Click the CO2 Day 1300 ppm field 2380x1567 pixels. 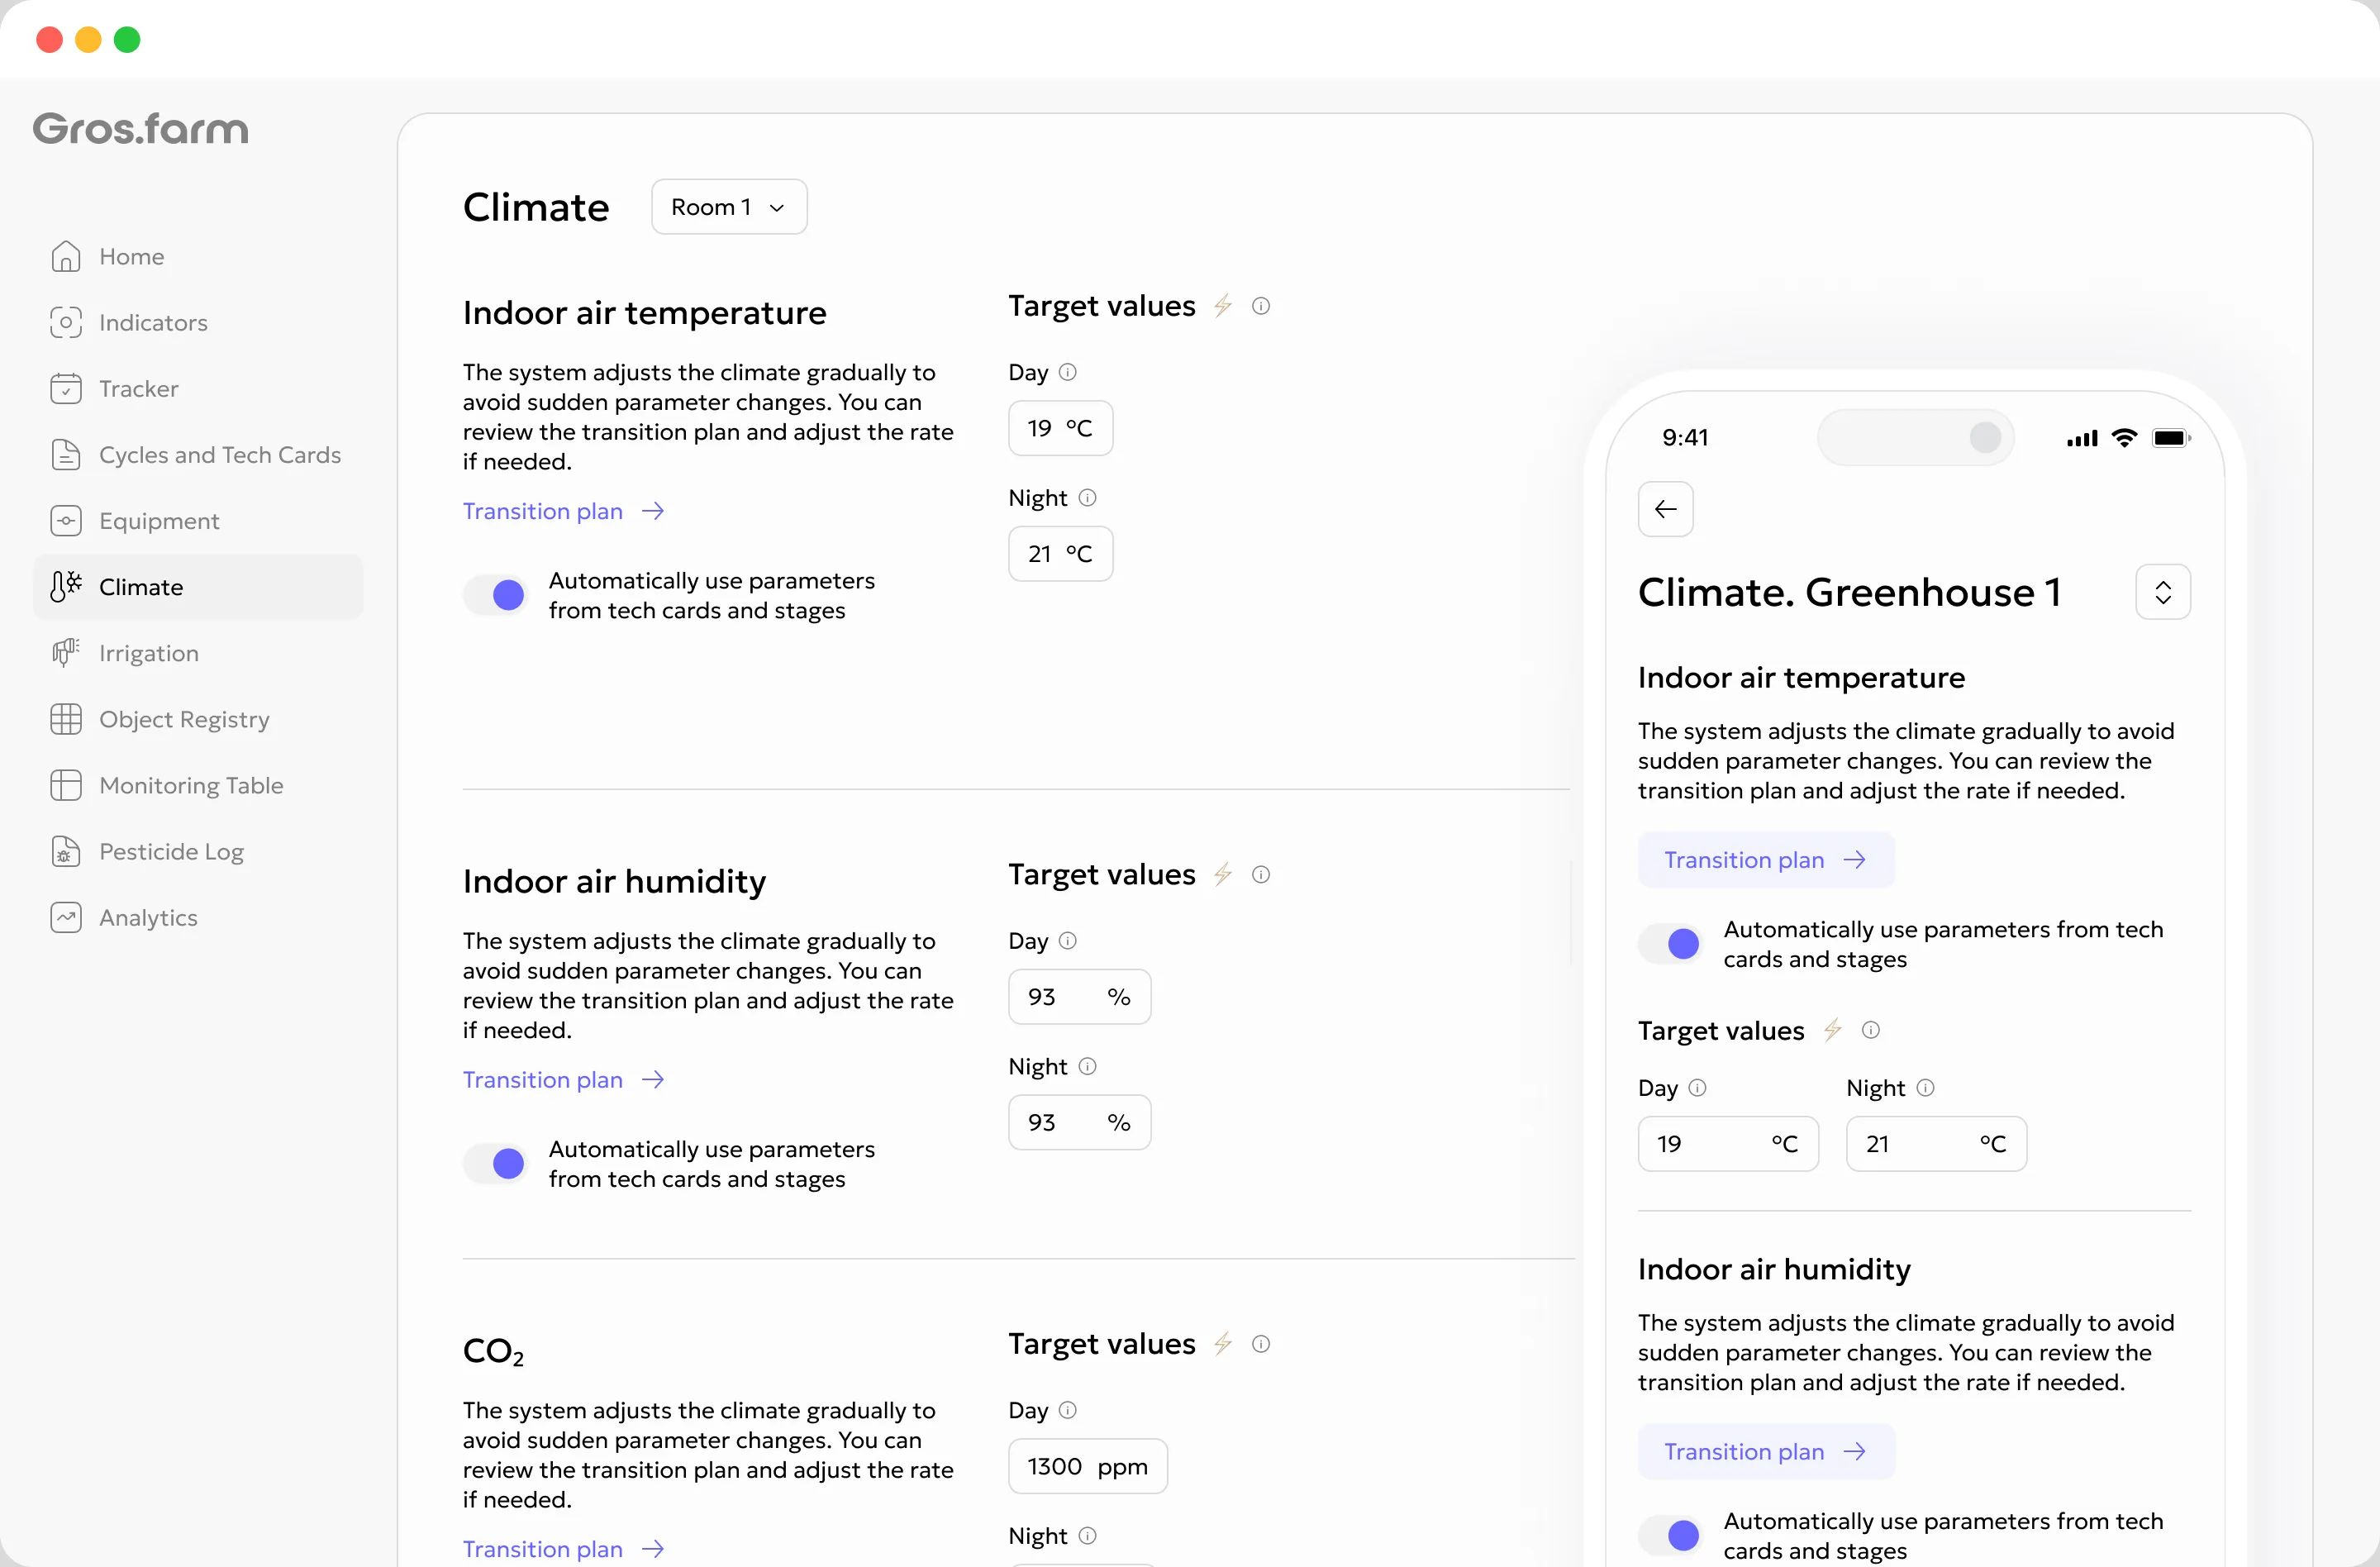click(1088, 1466)
